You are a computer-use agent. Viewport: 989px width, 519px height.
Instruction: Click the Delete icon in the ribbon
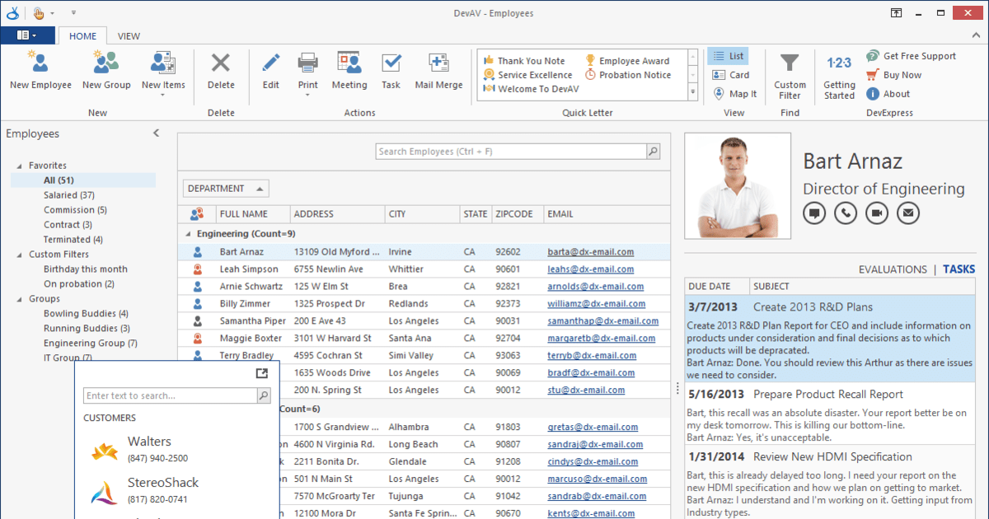coord(221,72)
